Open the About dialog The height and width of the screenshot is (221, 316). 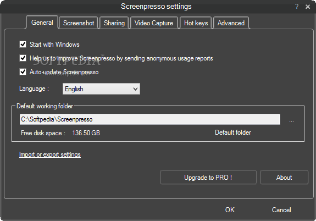point(284,177)
